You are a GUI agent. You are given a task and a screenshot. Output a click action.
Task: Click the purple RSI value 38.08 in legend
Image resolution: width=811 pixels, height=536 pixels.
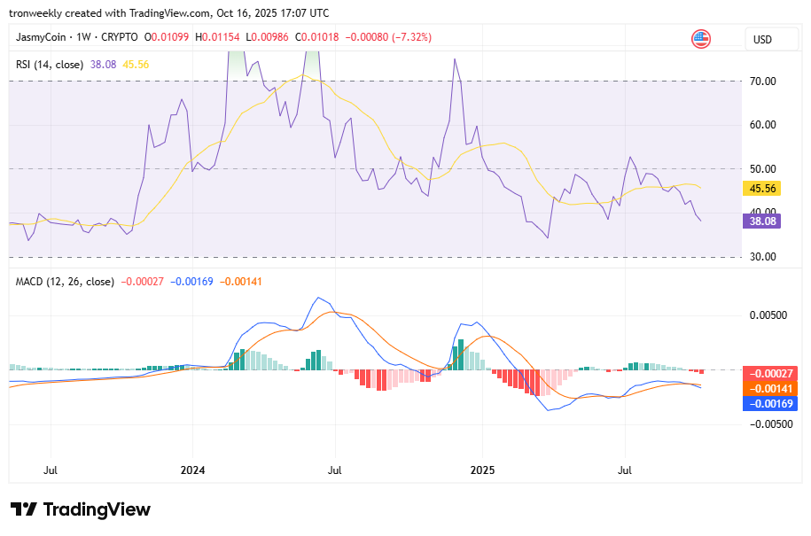click(x=104, y=64)
